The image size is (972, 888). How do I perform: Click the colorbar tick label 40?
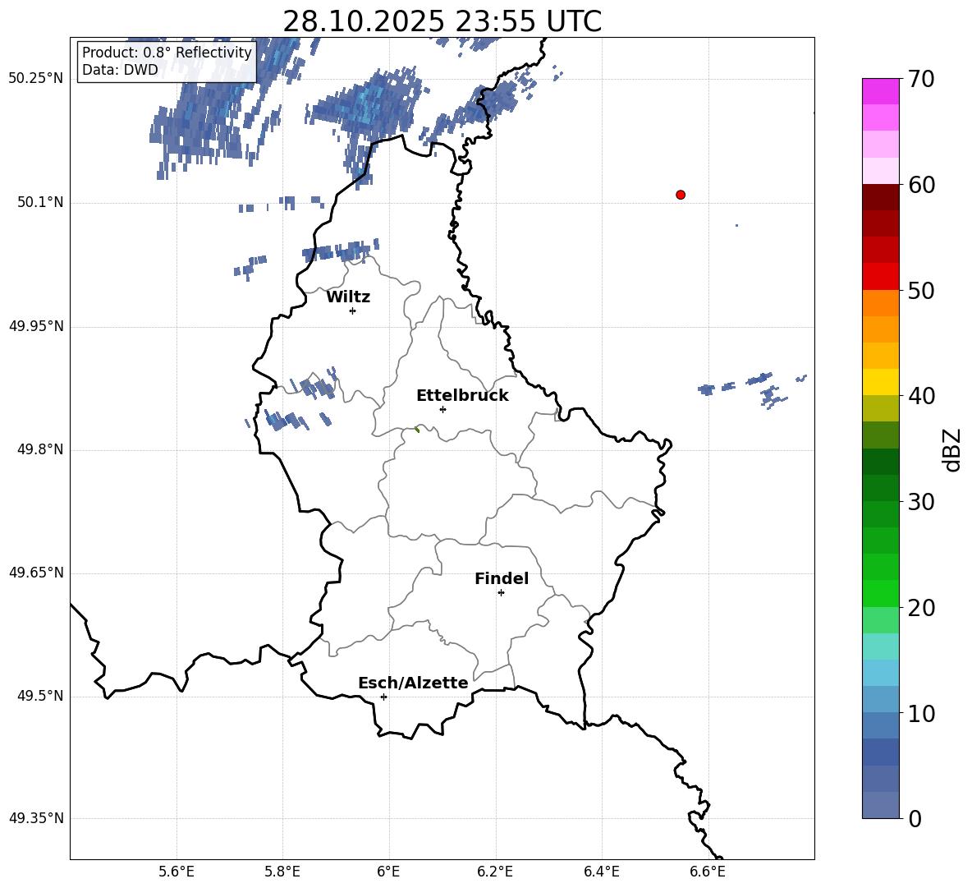921,396
